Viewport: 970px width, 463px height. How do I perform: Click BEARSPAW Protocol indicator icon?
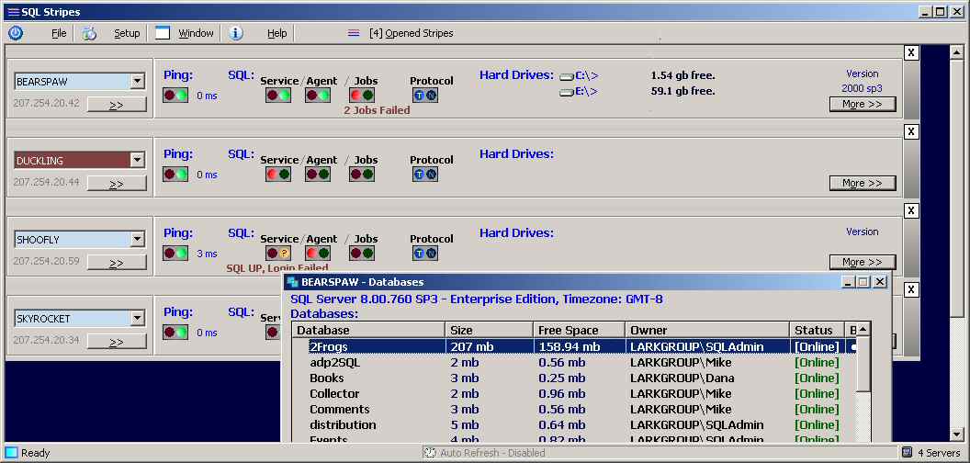click(x=425, y=96)
